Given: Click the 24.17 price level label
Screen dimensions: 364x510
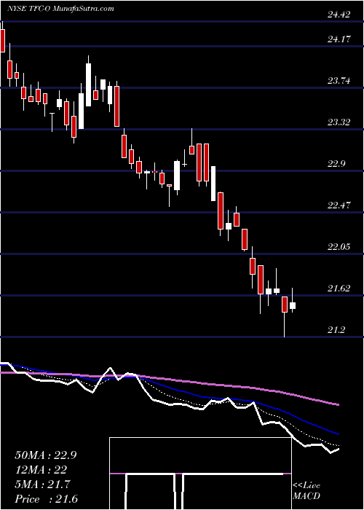Looking at the screenshot, I should click(x=339, y=39).
